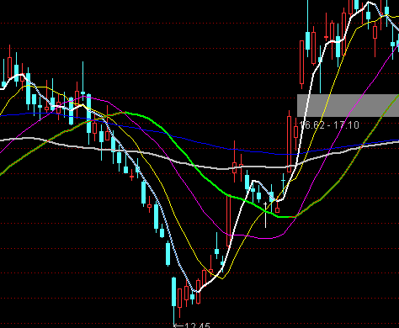The height and width of the screenshot is (328, 399).
Task: Select the small red candle below the white line dip
Action: tap(278, 210)
